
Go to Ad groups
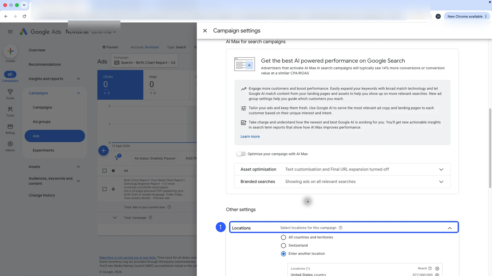coord(42,122)
